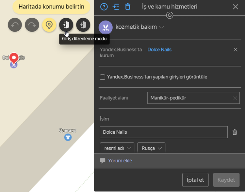
Task: Click the İş ve kamu hizmetleri title
Action: coord(170,7)
